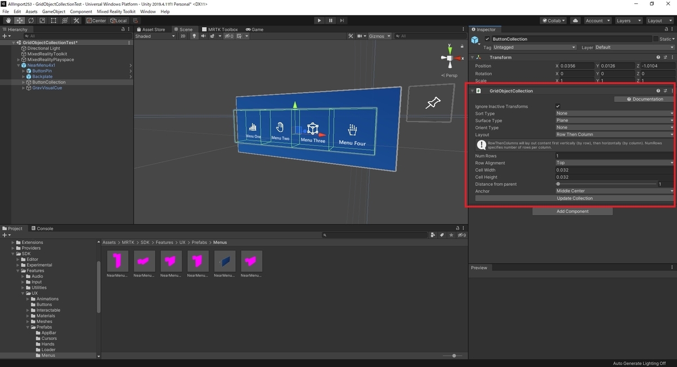Click the Update Collection button
677x367 pixels.
(x=574, y=199)
